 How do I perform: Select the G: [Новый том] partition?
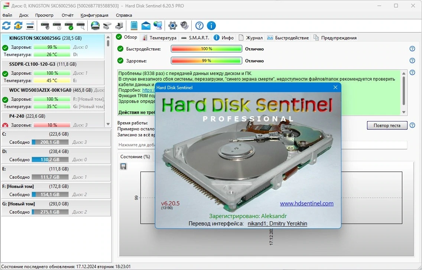[x=56, y=208]
